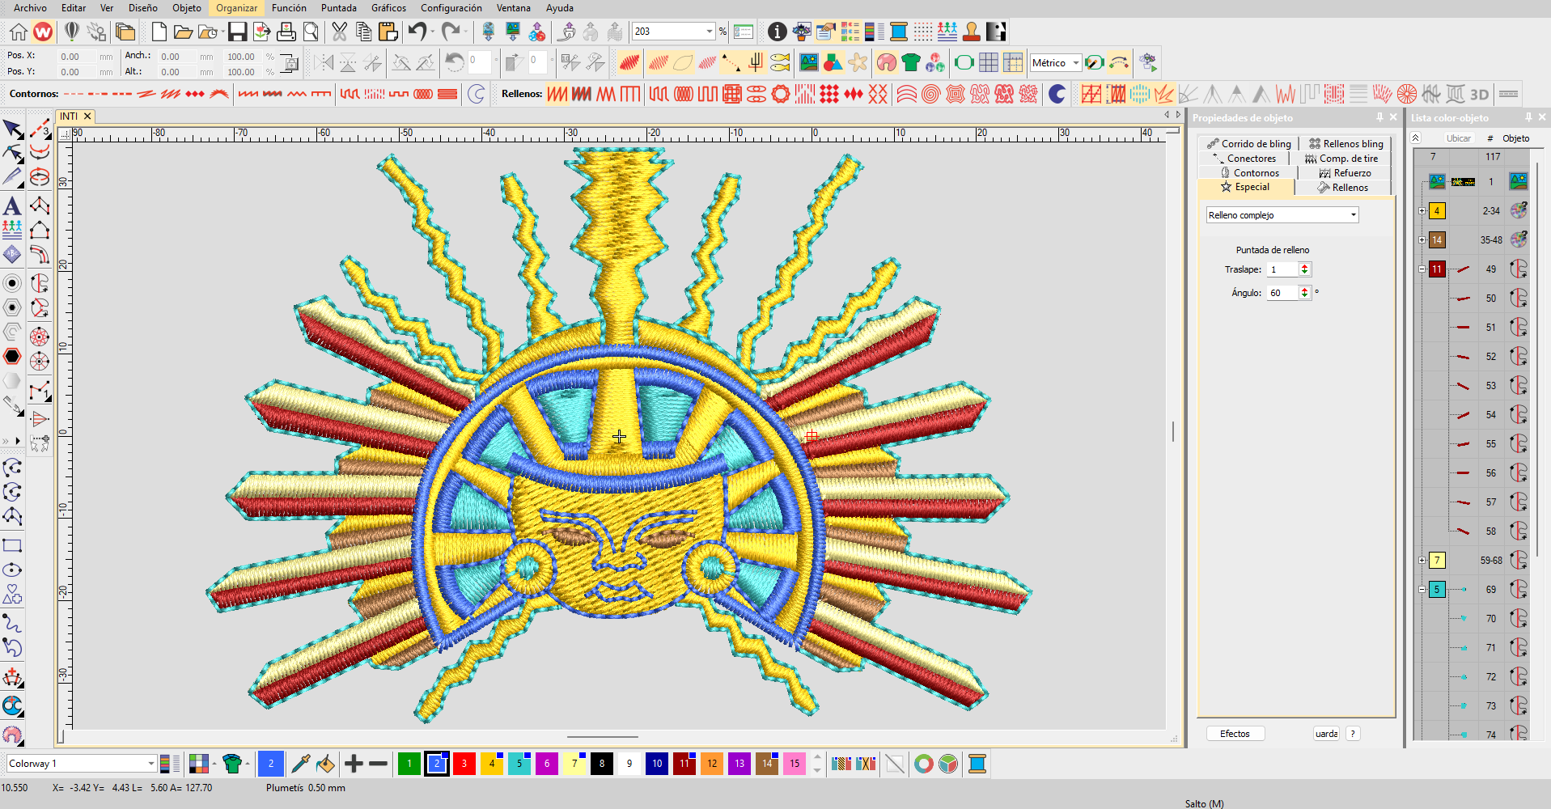Click the Cut scissors icon
The image size is (1551, 809).
(339, 32)
